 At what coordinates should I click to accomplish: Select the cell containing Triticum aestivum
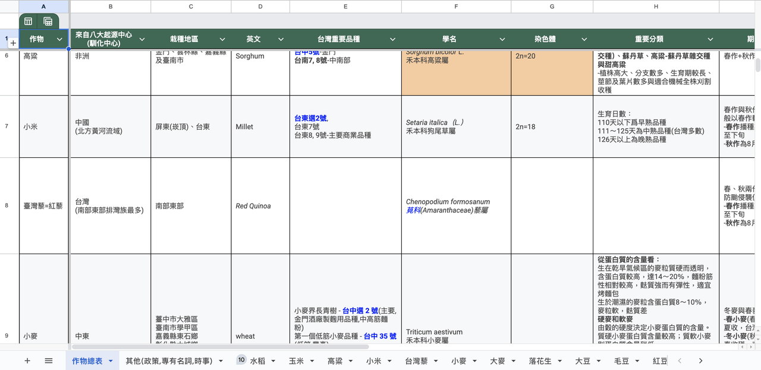point(456,298)
